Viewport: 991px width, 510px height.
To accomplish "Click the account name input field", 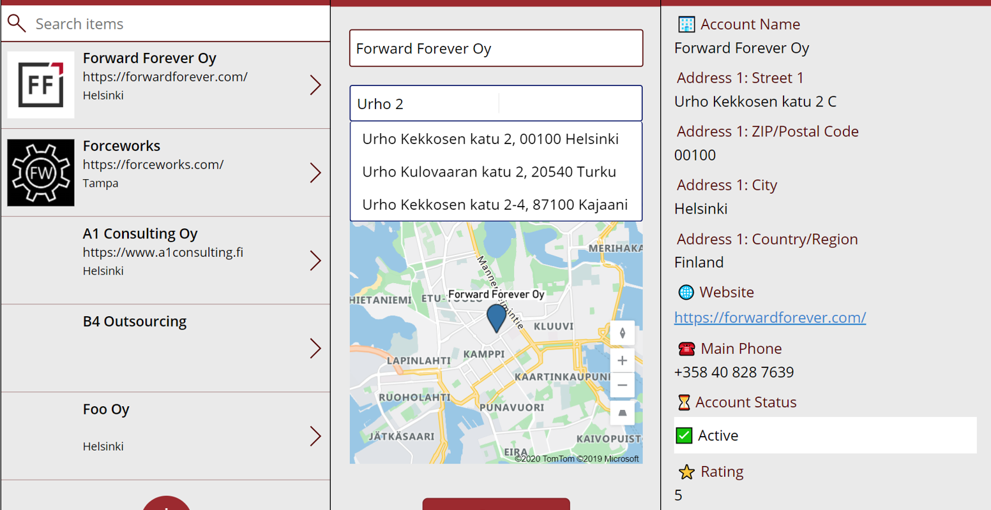I will (496, 48).
